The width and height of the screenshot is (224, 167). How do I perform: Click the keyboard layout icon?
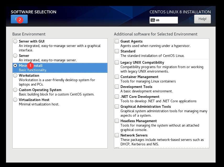pos(153,20)
